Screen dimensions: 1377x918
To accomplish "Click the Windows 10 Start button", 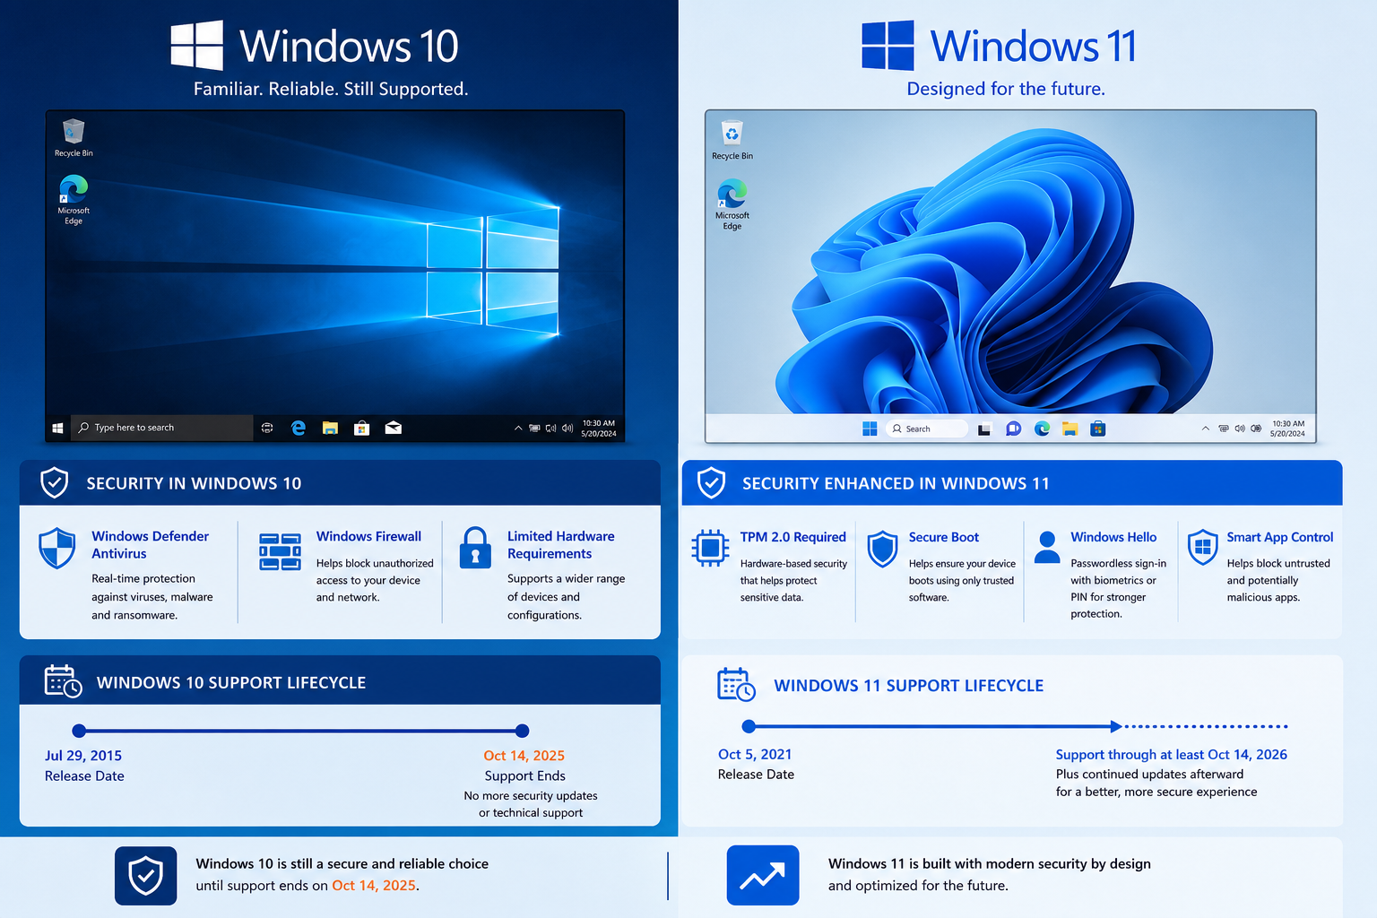I will (57, 429).
